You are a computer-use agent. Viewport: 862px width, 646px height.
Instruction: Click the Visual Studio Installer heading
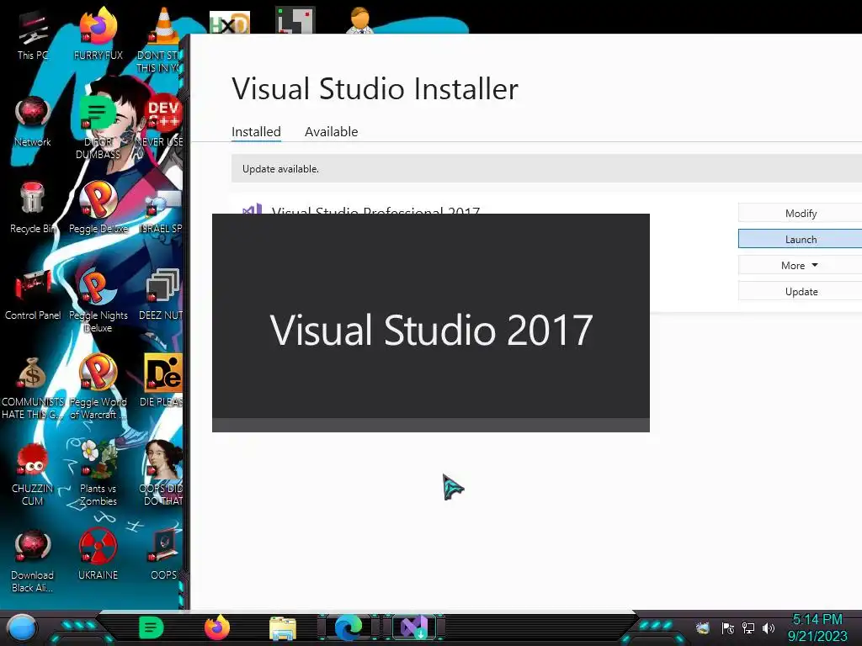click(375, 89)
